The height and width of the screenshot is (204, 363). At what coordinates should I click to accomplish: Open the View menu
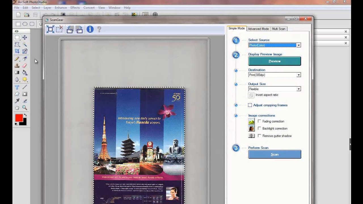pyautogui.click(x=102, y=8)
